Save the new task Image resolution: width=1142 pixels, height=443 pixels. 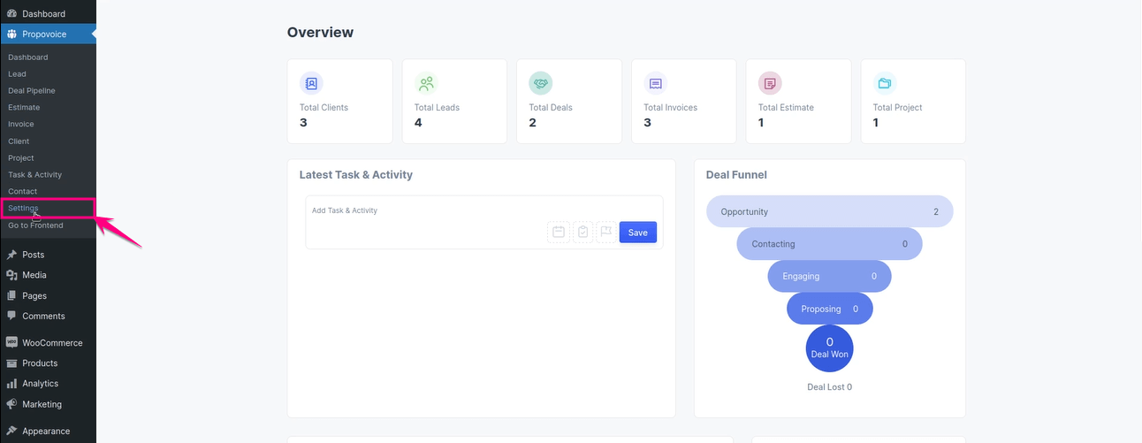pos(638,233)
